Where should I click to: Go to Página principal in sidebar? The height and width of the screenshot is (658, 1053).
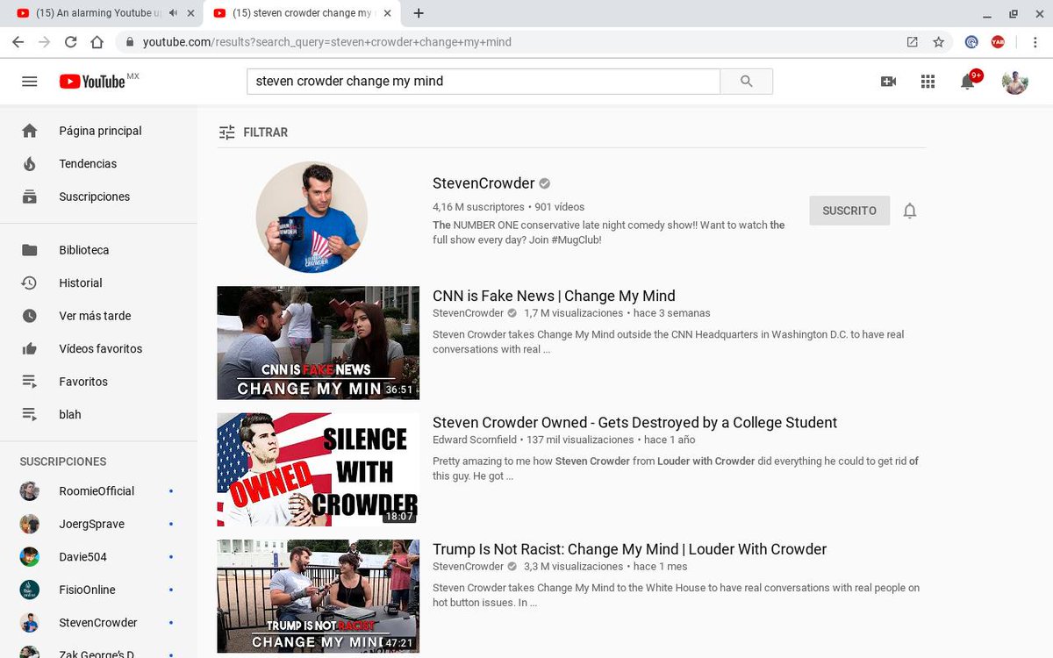(98, 131)
